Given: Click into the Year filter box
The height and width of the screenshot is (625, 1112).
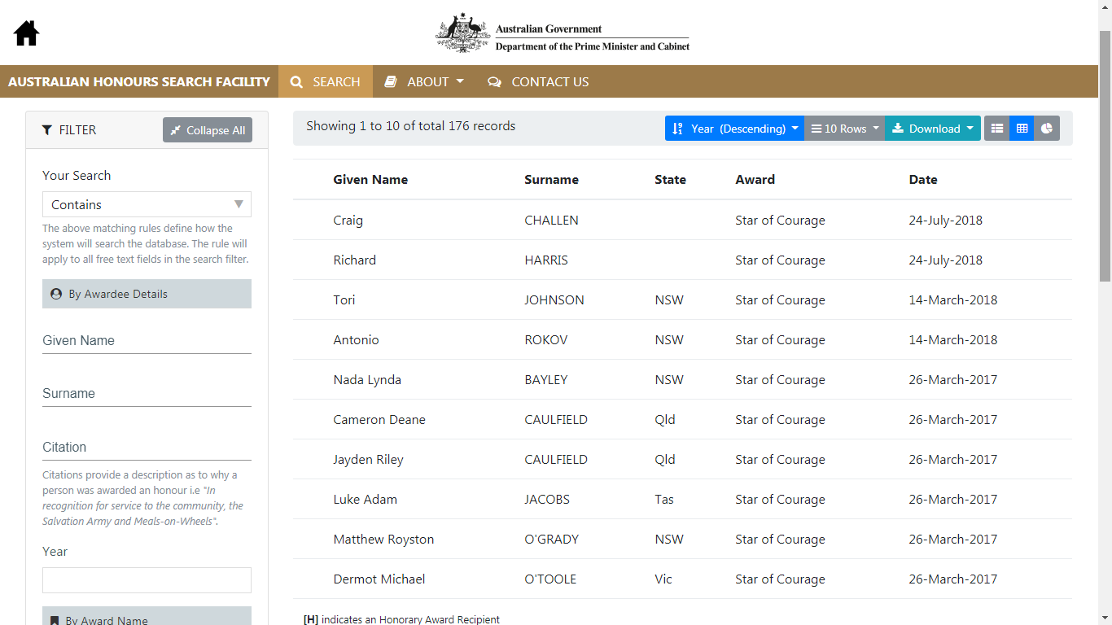Looking at the screenshot, I should (x=147, y=580).
